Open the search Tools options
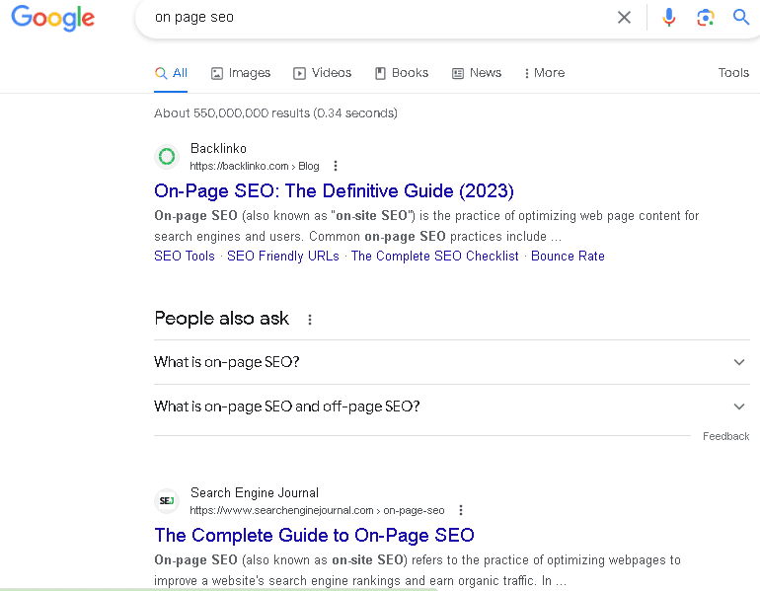760x591 pixels. pyautogui.click(x=733, y=73)
